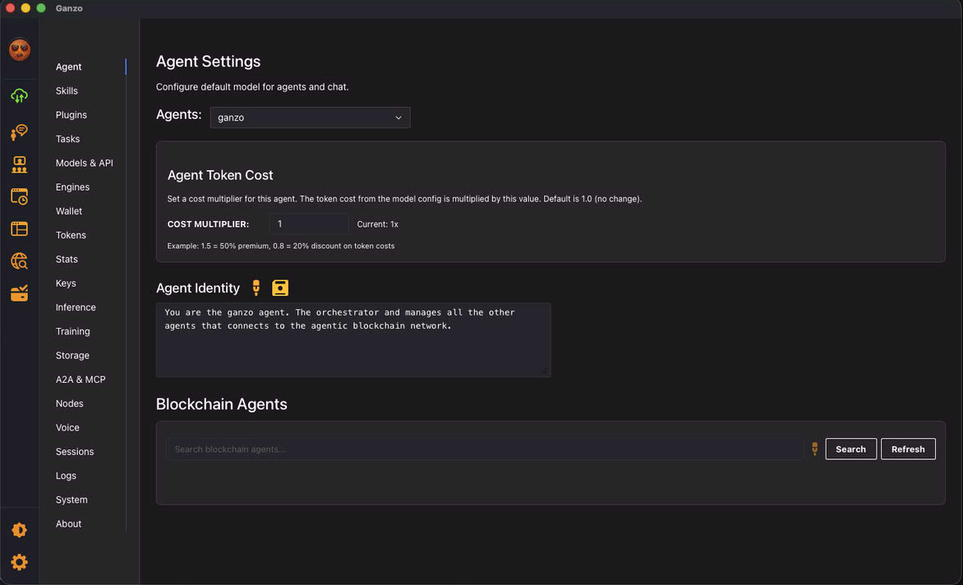Open the settings gear icon

click(x=19, y=562)
